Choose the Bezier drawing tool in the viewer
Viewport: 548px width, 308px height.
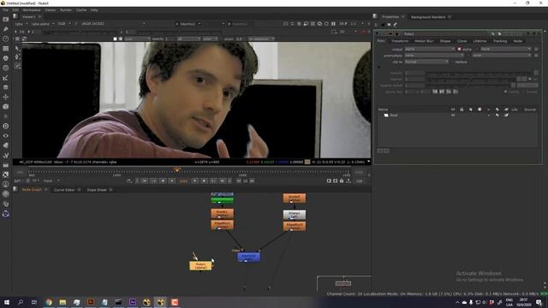pyautogui.click(x=17, y=66)
